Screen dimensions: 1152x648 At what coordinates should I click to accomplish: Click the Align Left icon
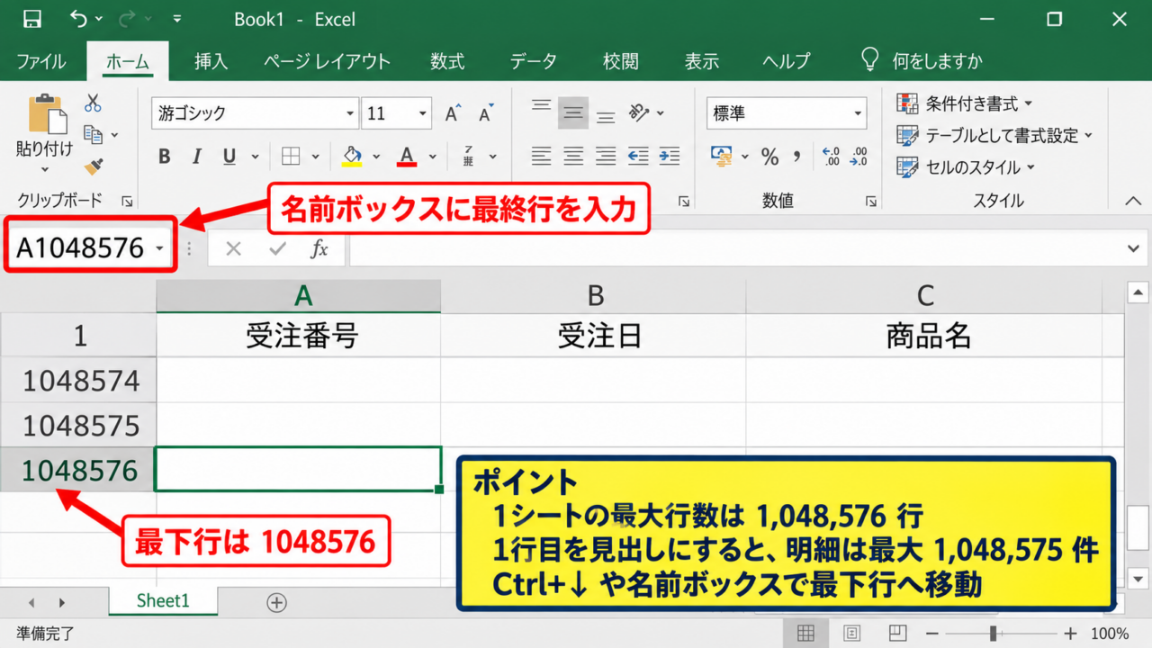pos(541,156)
